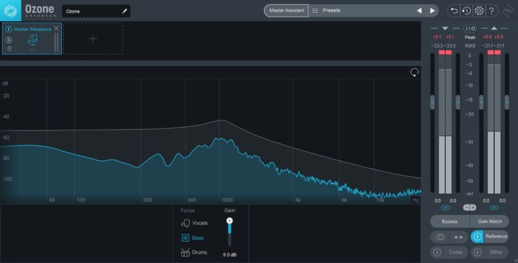Click the Gain slider handle
Image resolution: width=518 pixels, height=263 pixels.
pos(230,220)
